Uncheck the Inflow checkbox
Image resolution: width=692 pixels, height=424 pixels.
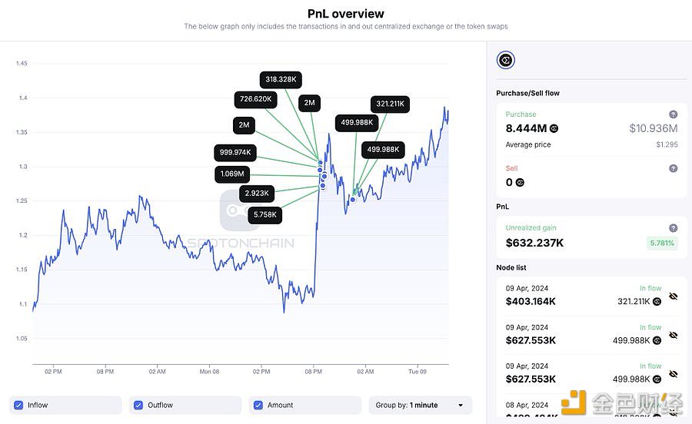click(x=19, y=405)
